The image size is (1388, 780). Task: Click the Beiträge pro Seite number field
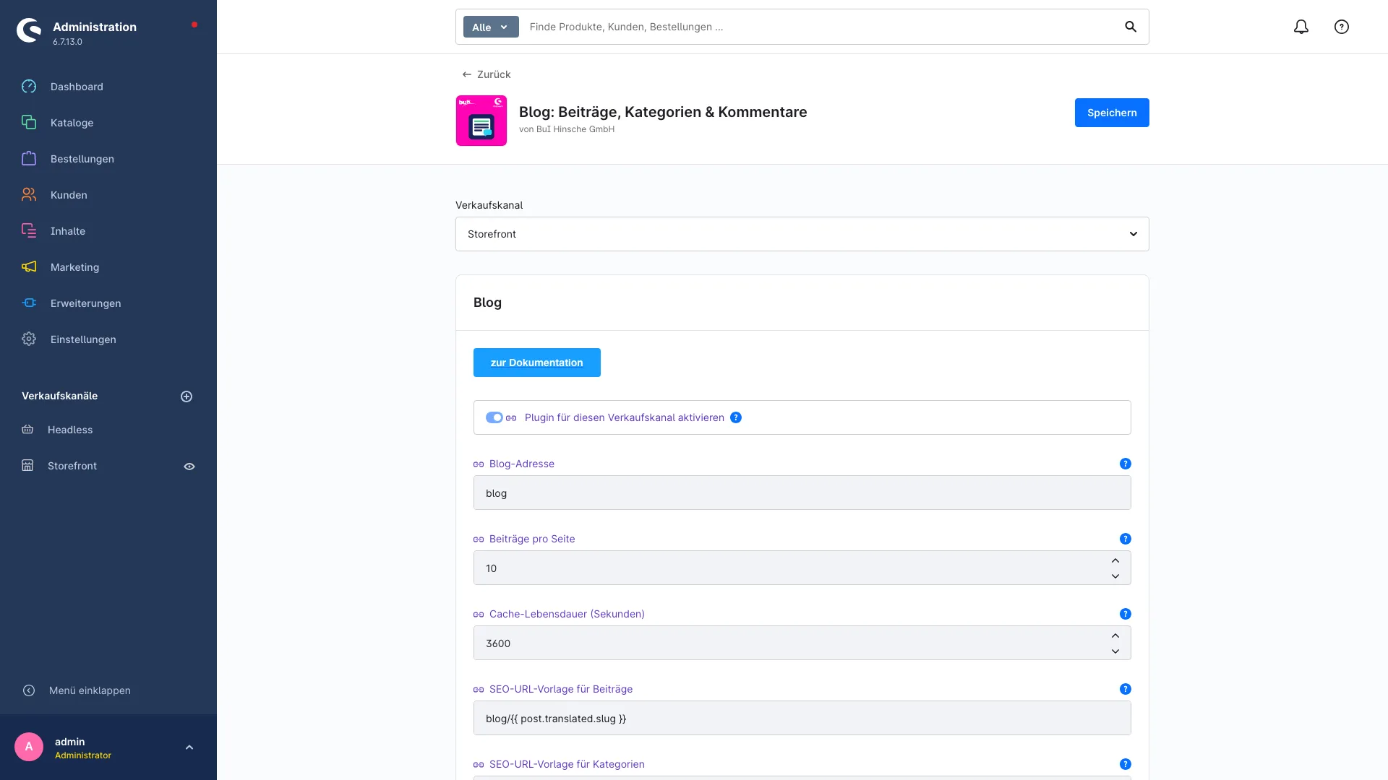[x=802, y=568]
